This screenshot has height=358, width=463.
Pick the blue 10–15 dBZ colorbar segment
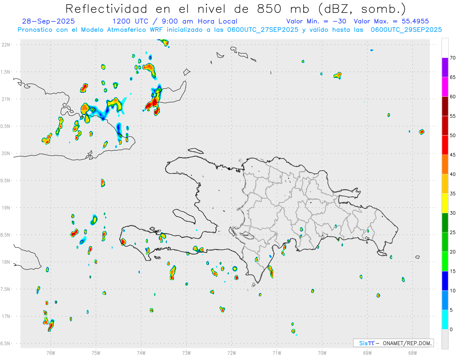click(445, 281)
